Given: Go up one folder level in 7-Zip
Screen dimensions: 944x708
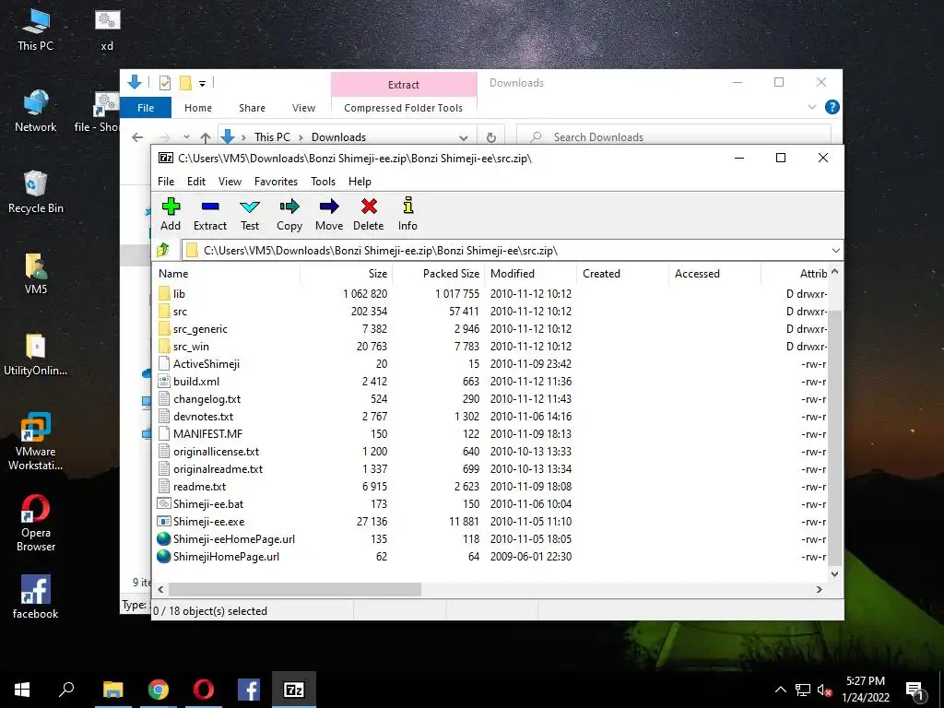Looking at the screenshot, I should pyautogui.click(x=163, y=250).
